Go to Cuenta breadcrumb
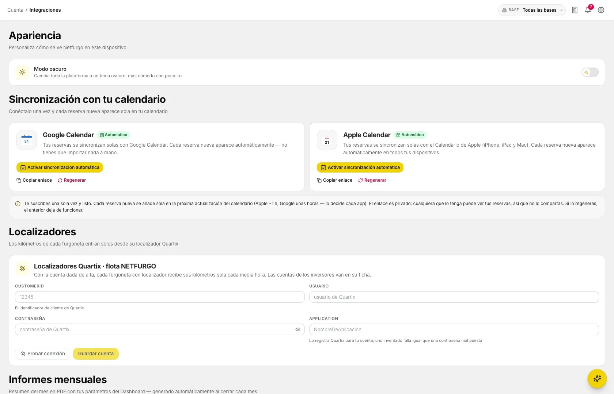614x394 pixels. click(x=15, y=10)
